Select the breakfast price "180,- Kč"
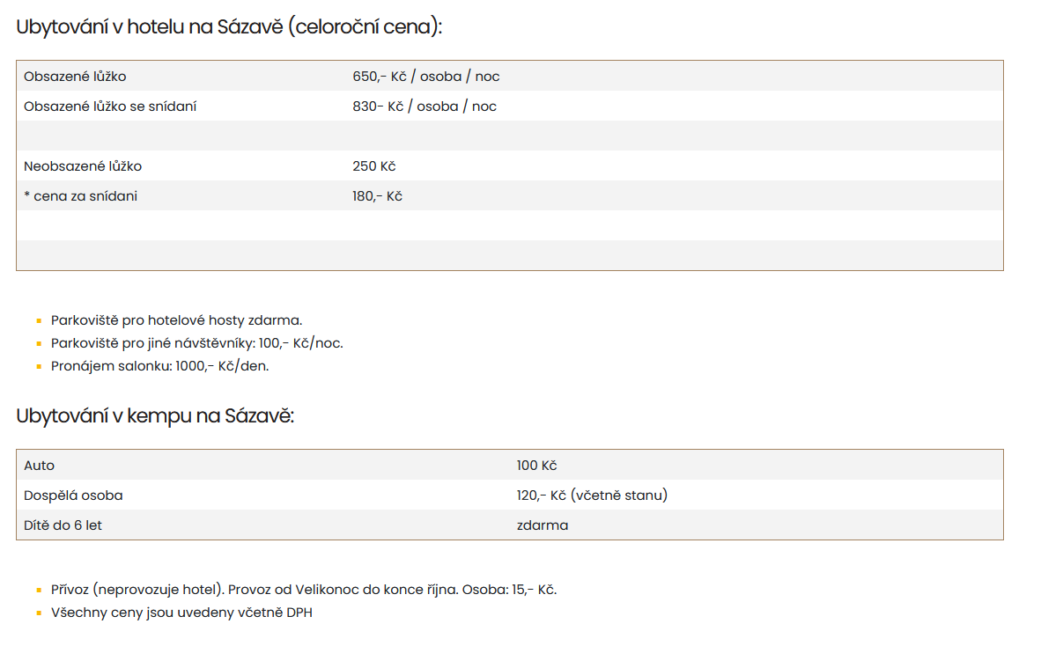1041x646 pixels. click(377, 196)
